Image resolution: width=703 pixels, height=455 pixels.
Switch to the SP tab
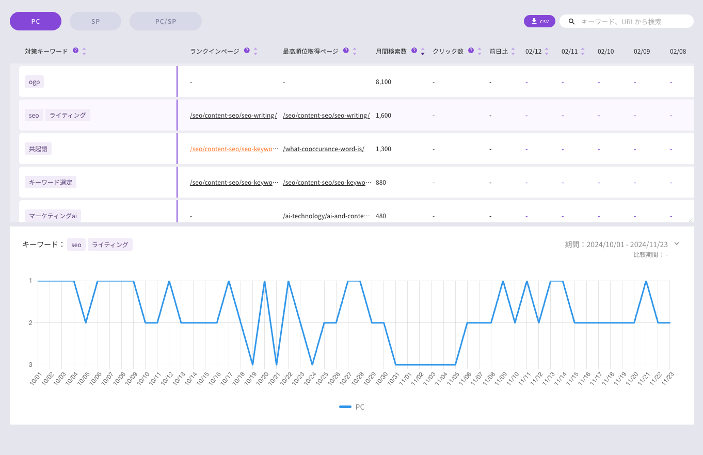pos(95,21)
